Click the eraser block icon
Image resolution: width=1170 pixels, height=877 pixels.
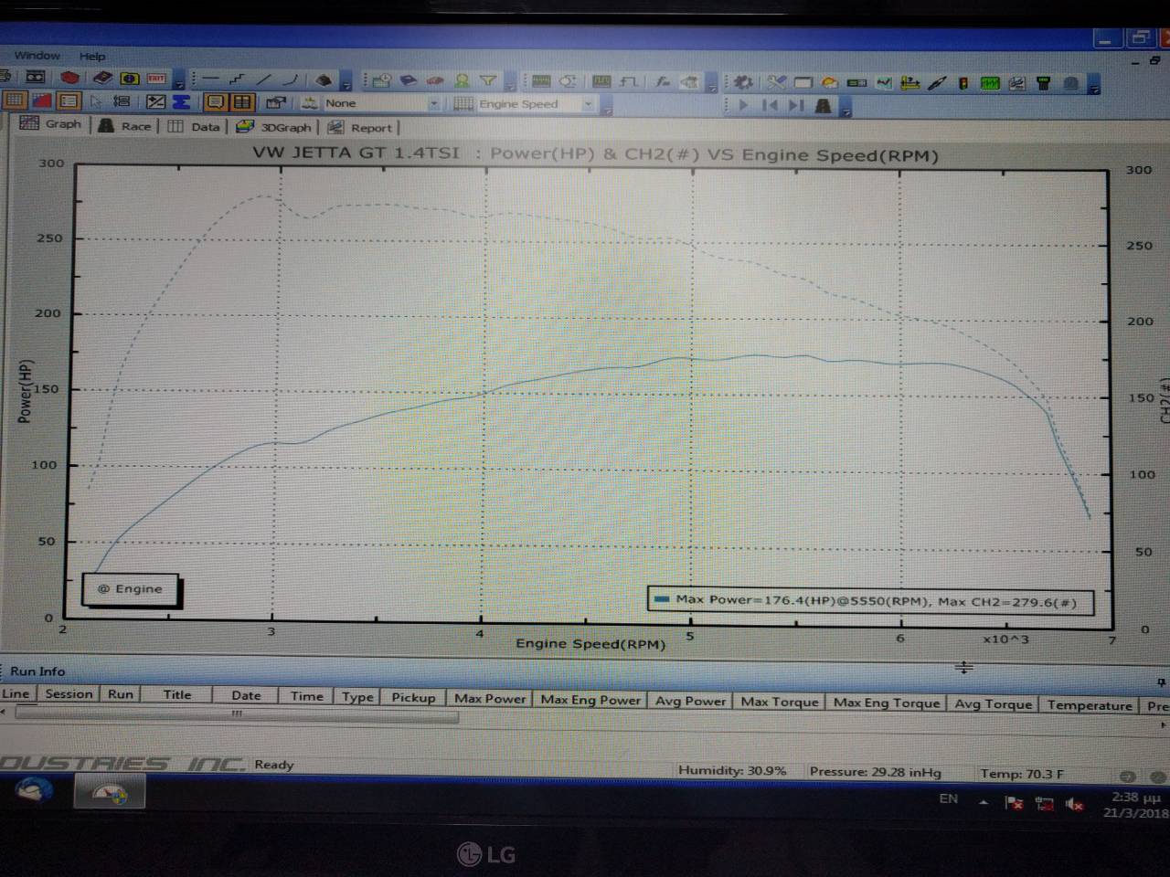(x=323, y=80)
